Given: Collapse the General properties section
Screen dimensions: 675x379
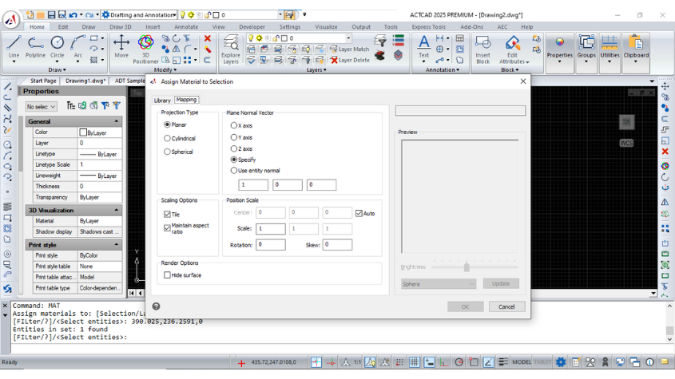Looking at the screenshot, I should tap(117, 122).
